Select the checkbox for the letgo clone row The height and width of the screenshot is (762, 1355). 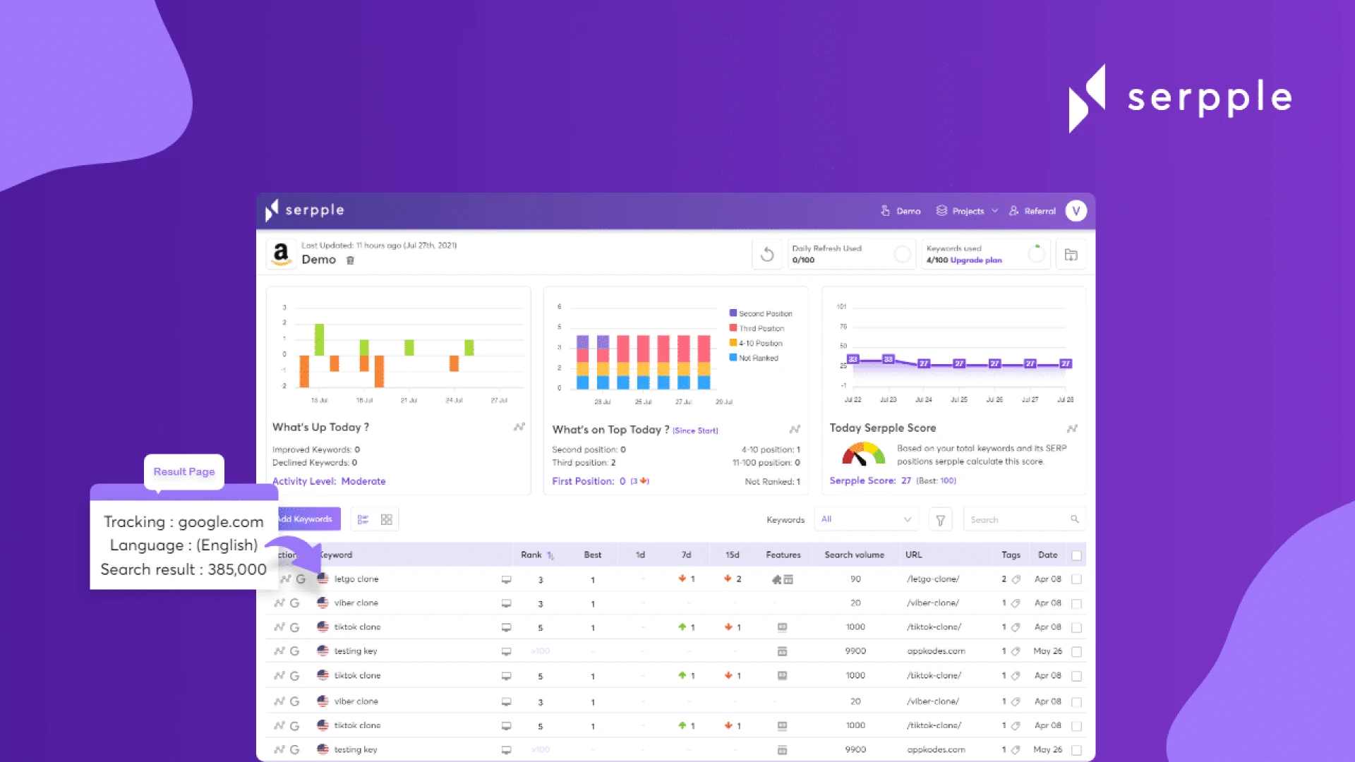[x=1076, y=579]
